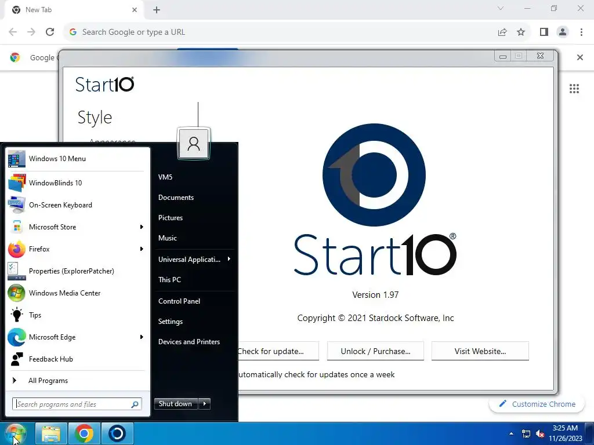The height and width of the screenshot is (445, 594).
Task: Bookmark this tab with star icon
Action: pyautogui.click(x=521, y=32)
